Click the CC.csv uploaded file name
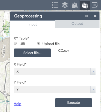 click(x=64, y=50)
